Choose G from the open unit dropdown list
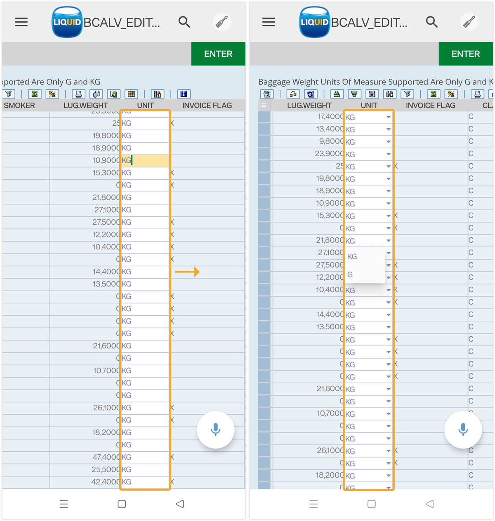The height and width of the screenshot is (521, 495). click(350, 275)
